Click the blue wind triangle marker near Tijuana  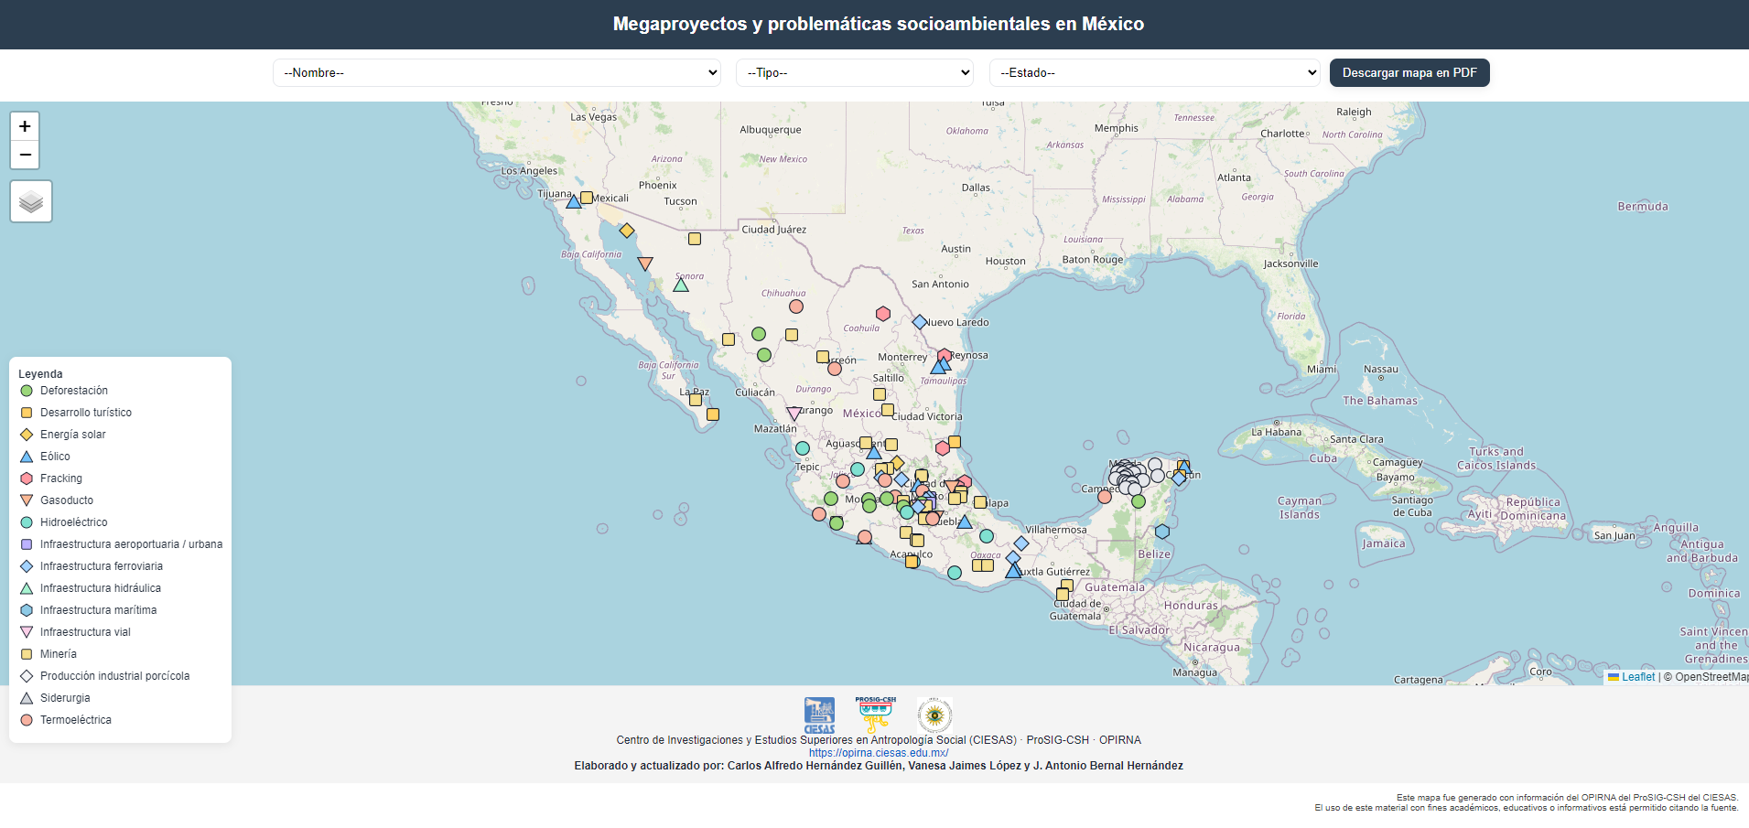(574, 202)
